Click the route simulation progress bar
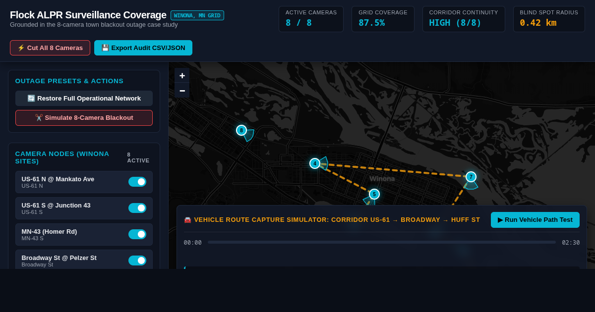Screen dimensions: 595x312 [x=382, y=242]
